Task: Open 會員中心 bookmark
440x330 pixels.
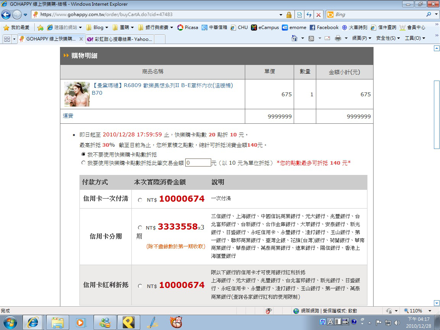Action: pyautogui.click(x=412, y=27)
